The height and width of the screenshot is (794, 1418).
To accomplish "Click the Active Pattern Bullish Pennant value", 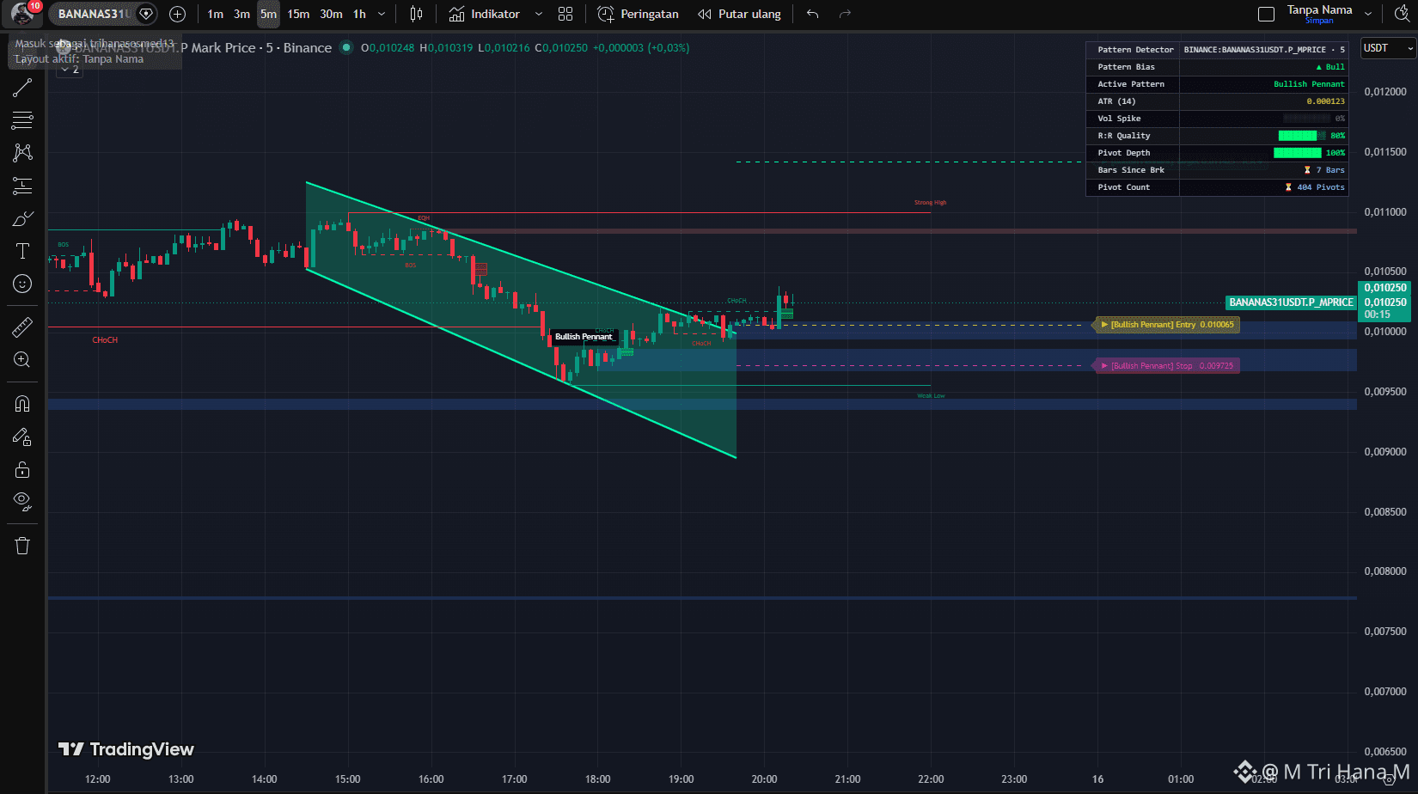I will [1308, 84].
